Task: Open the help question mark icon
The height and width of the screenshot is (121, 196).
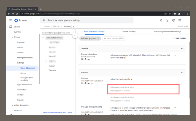Action: point(173,20)
